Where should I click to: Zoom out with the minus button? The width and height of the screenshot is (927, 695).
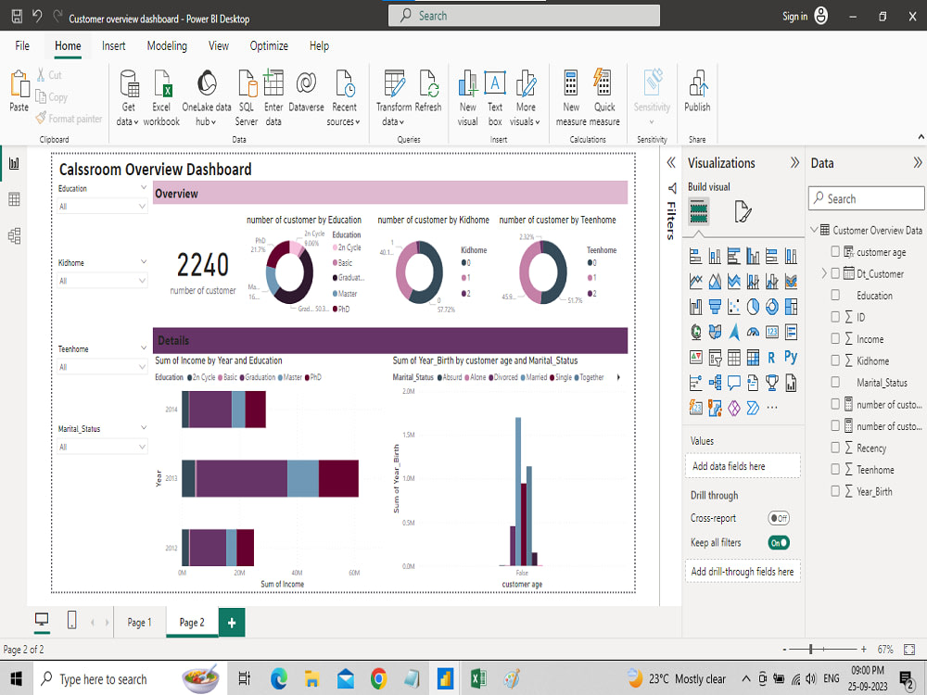[784, 650]
